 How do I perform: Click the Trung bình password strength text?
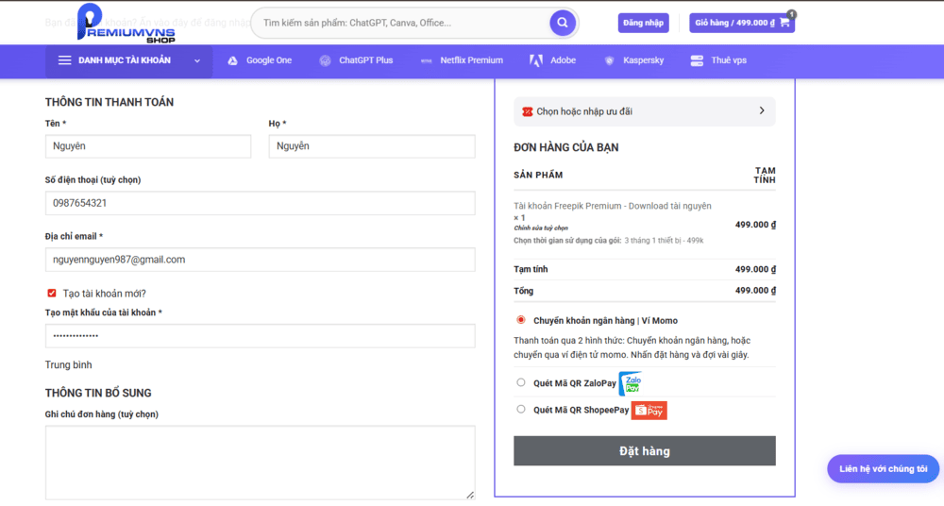click(x=69, y=365)
